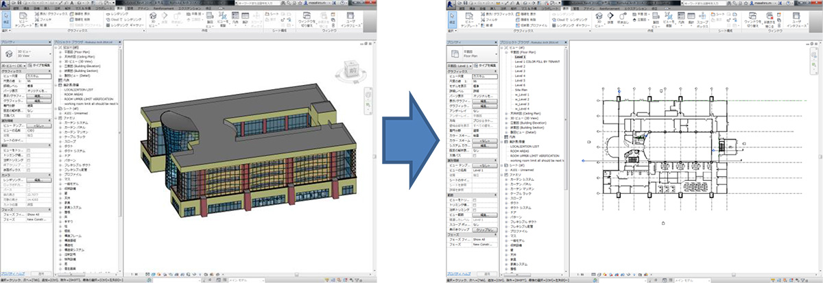Switch to Manage tab in left Revit window
Image resolution: width=823 pixels, height=283 pixels.
pyautogui.click(x=129, y=8)
